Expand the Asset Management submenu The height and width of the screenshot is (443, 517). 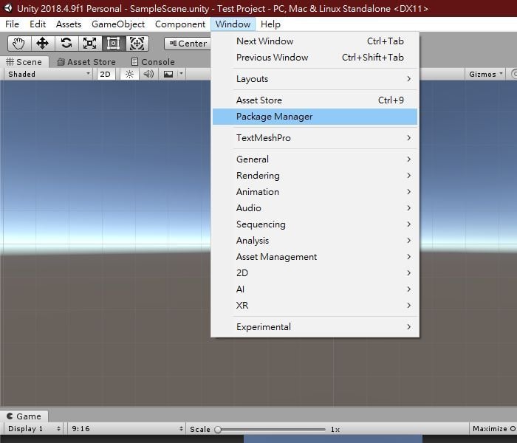coord(315,256)
